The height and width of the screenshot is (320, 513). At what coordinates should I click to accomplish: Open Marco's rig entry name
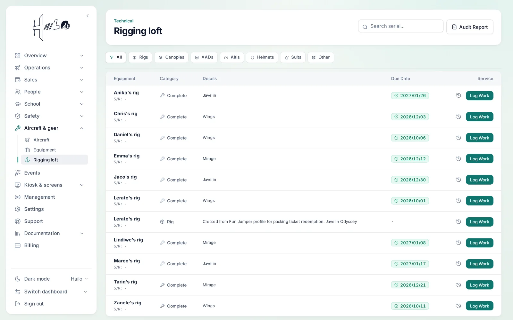(127, 261)
